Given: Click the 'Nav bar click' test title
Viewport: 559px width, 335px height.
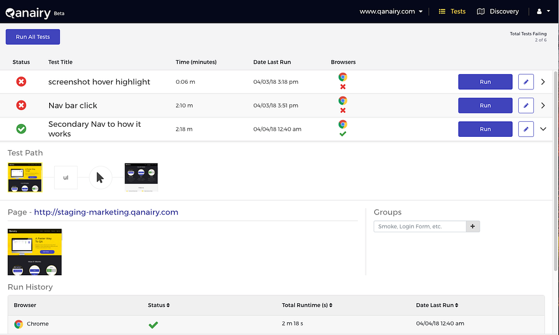Looking at the screenshot, I should (x=73, y=106).
